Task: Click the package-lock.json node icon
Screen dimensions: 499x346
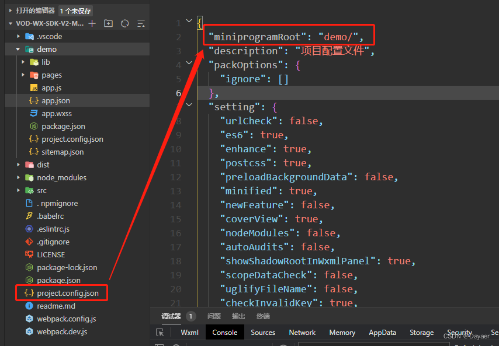Action: tap(29, 267)
